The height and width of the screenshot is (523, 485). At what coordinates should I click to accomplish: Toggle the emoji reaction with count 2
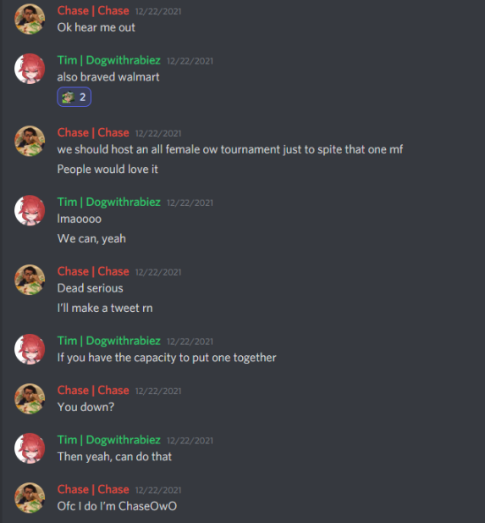(74, 97)
